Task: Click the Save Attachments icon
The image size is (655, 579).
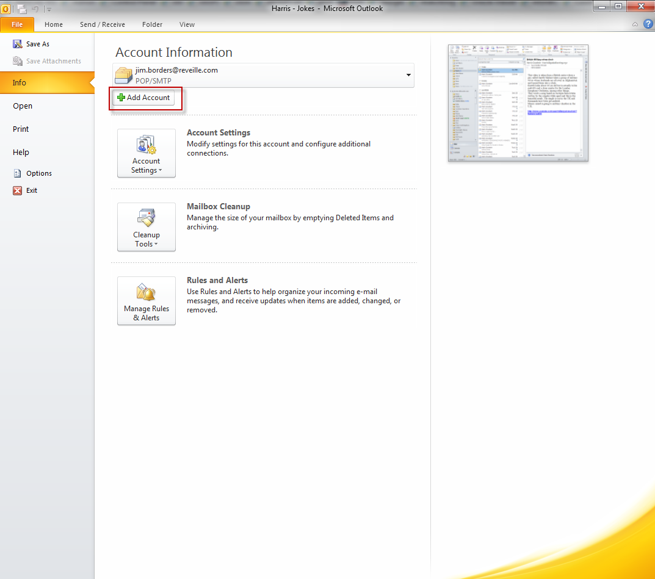Action: click(17, 61)
